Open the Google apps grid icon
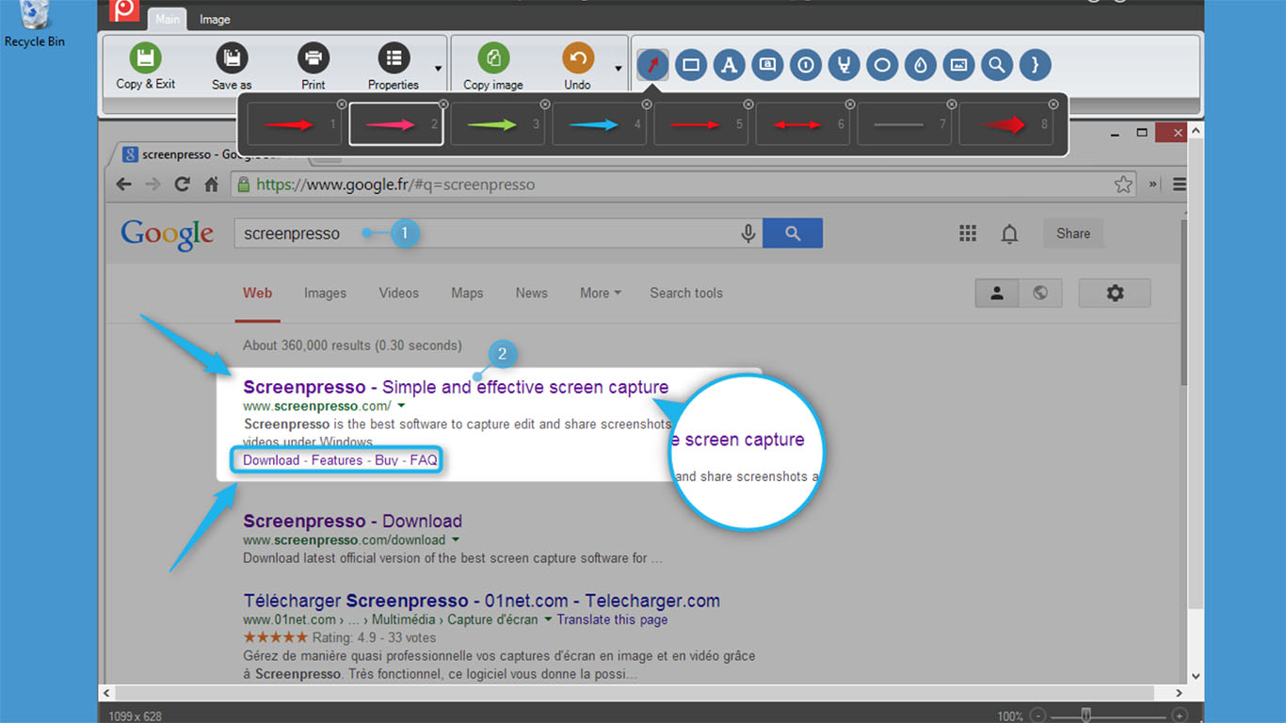The image size is (1286, 723). (968, 233)
